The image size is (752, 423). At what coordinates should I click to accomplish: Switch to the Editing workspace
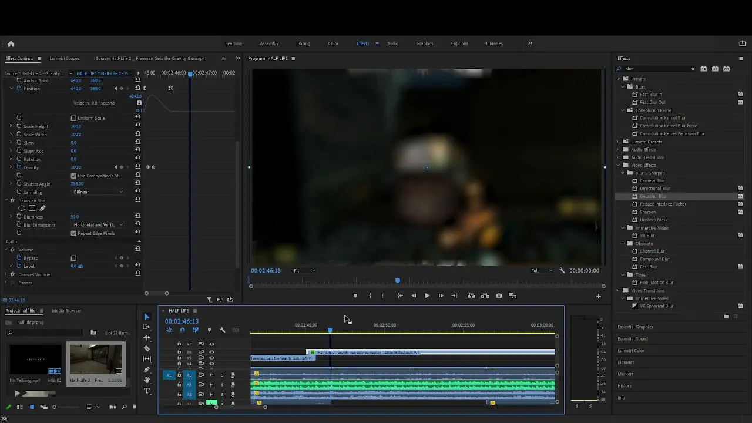point(303,43)
